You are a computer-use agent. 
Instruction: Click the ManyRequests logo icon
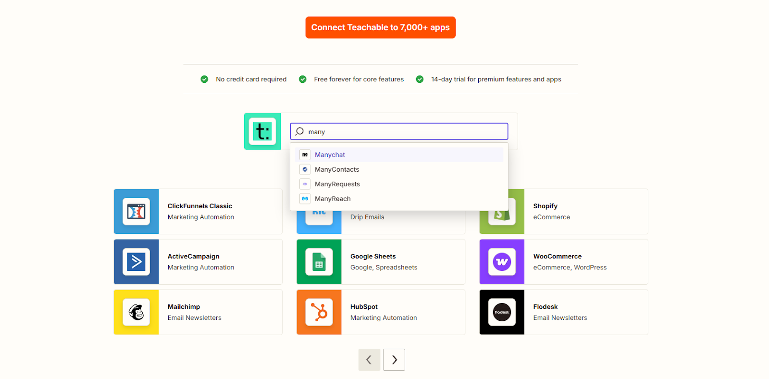(x=305, y=184)
